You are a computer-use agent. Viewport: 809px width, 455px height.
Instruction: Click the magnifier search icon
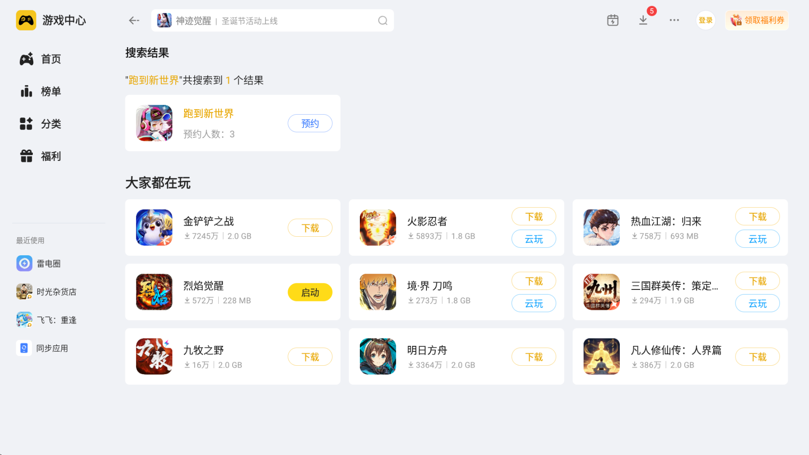coord(383,20)
